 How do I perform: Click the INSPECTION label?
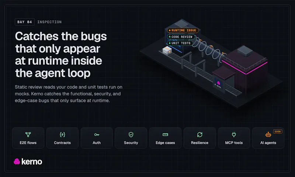[x=49, y=22]
